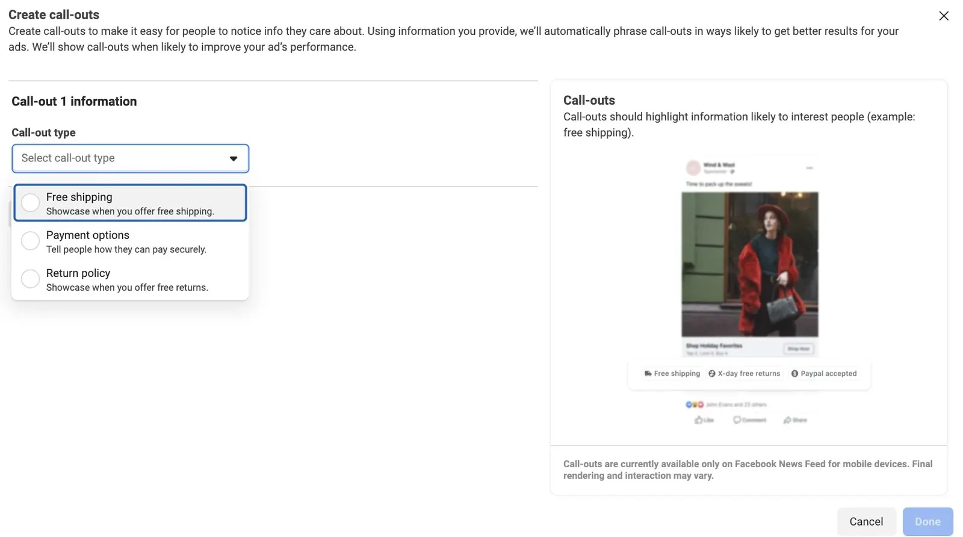The image size is (963, 537).
Task: Click the Done button
Action: [927, 521]
